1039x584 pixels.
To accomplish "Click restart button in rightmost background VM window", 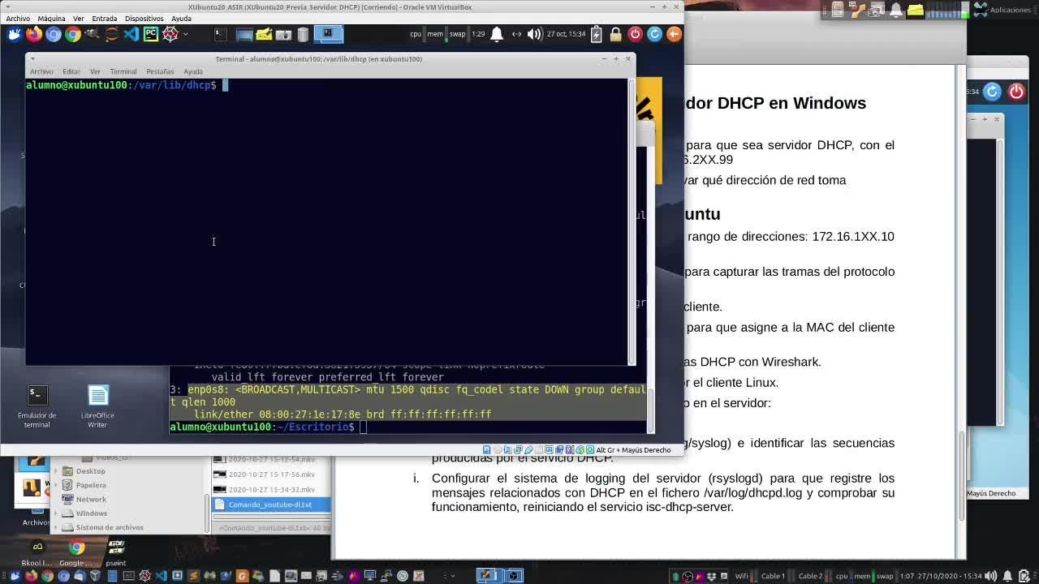I will 992,92.
